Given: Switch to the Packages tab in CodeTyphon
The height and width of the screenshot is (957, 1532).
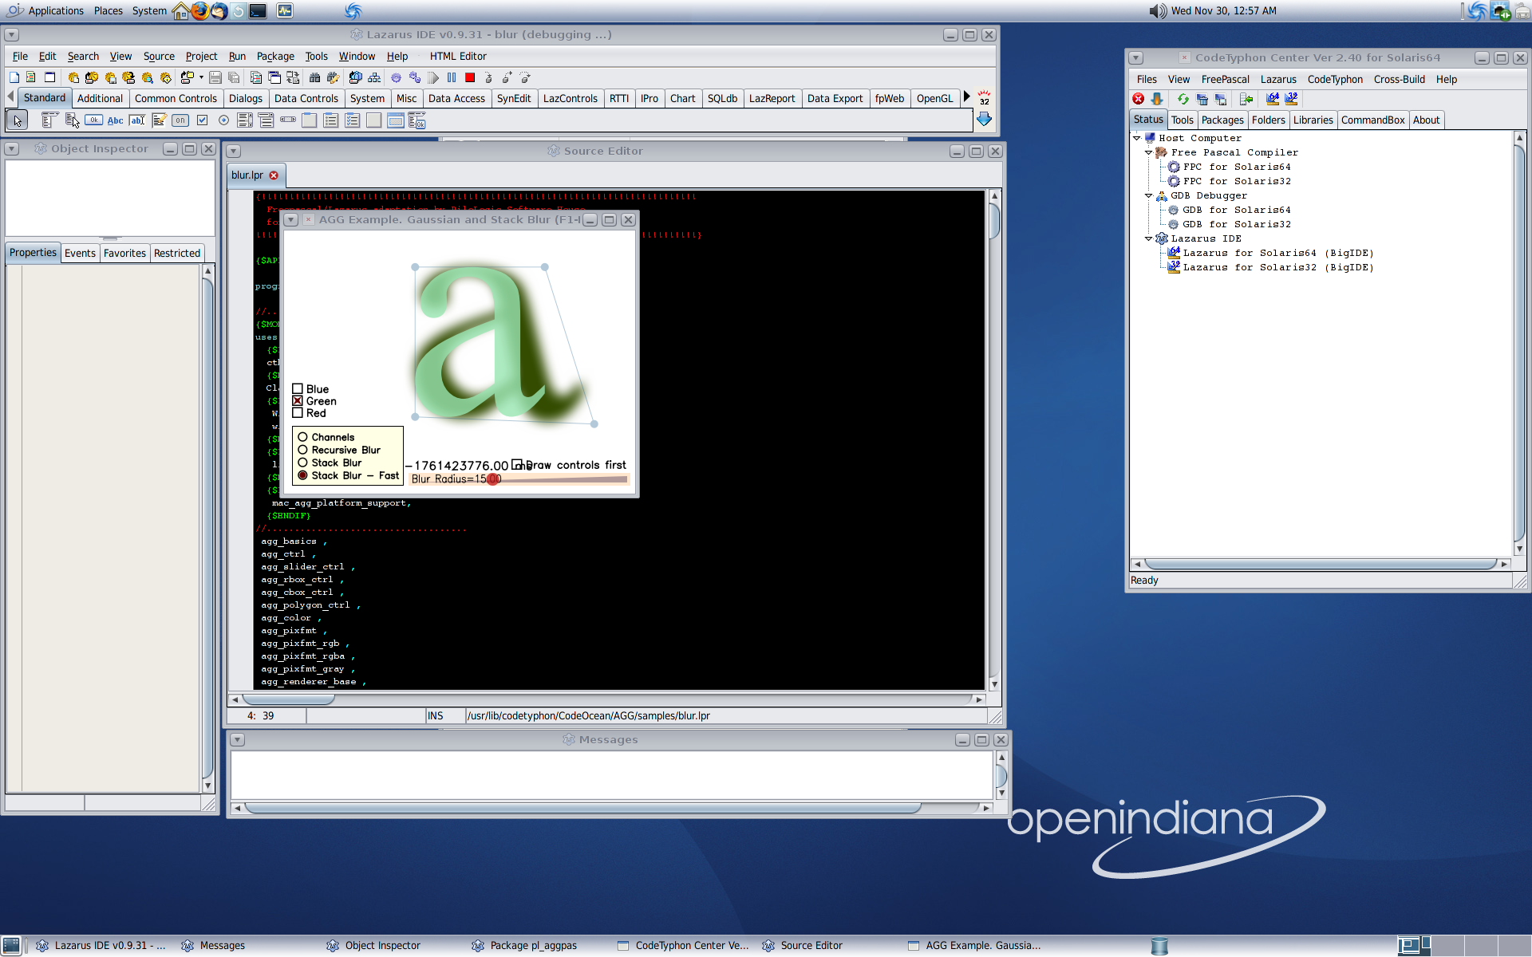Looking at the screenshot, I should (1222, 120).
